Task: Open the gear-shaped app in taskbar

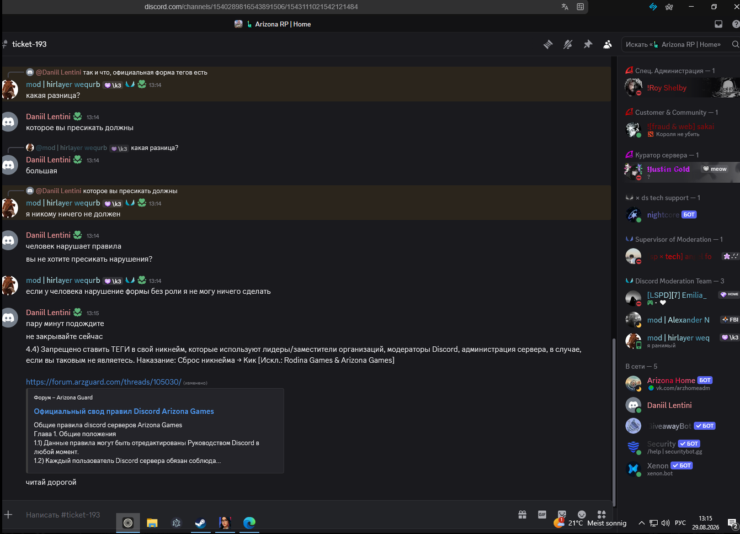Action: [177, 522]
